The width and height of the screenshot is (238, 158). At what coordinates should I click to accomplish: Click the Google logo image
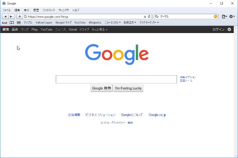click(117, 55)
